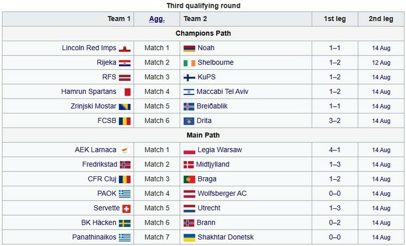The image size is (406, 246).
Task: Click the Gibraltar flag beside Lincoln Red Imps
Action: [125, 48]
